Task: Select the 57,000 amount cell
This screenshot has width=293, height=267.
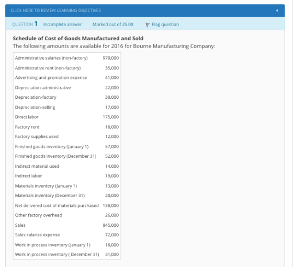Action: 112,147
